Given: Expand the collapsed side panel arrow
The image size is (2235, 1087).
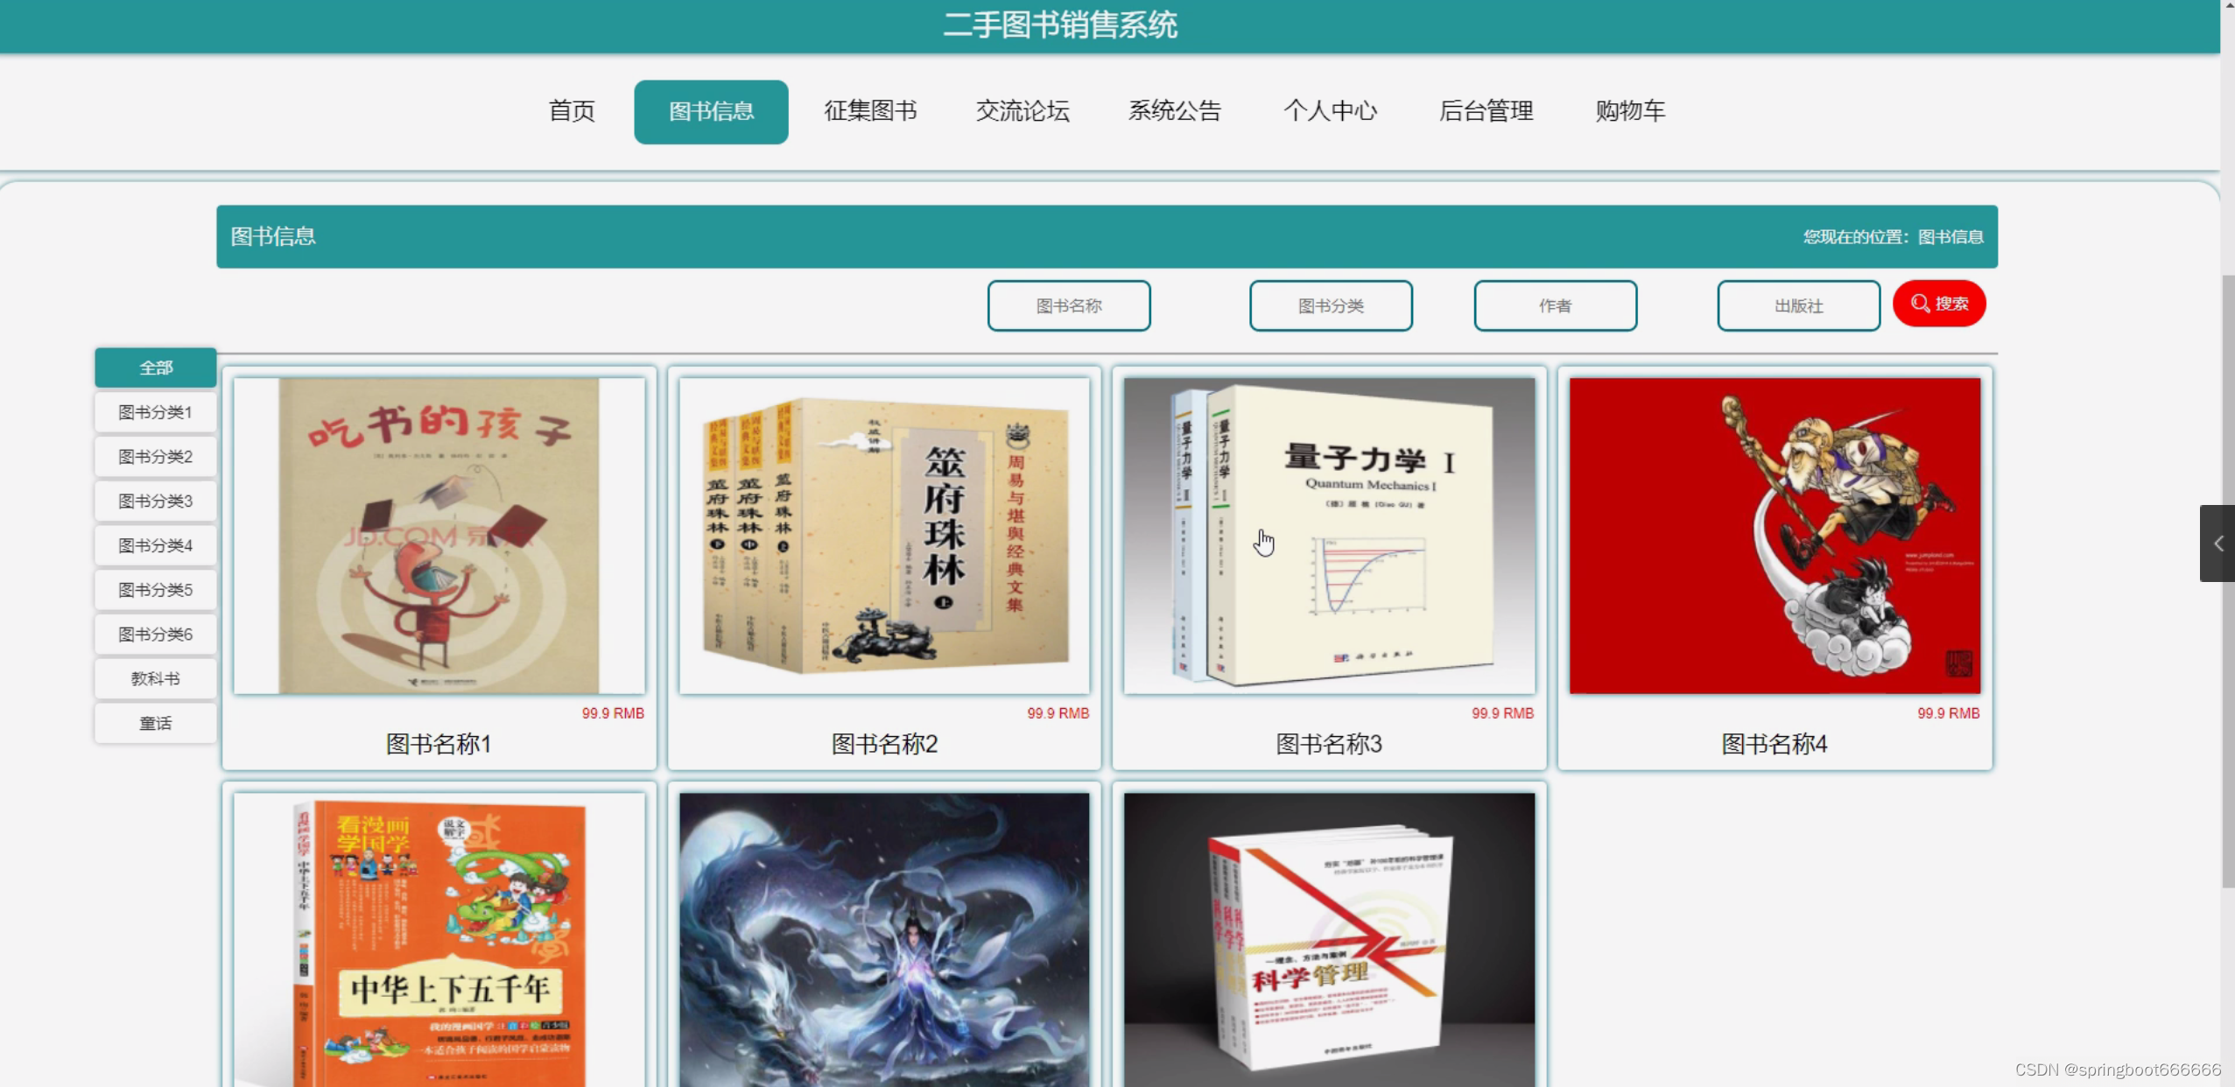Looking at the screenshot, I should click(x=2217, y=543).
